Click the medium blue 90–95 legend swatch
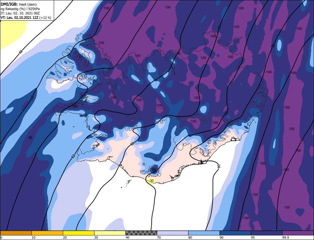Image resolution: width=314 pixels, height=240 pixels. pyautogui.click(x=235, y=233)
